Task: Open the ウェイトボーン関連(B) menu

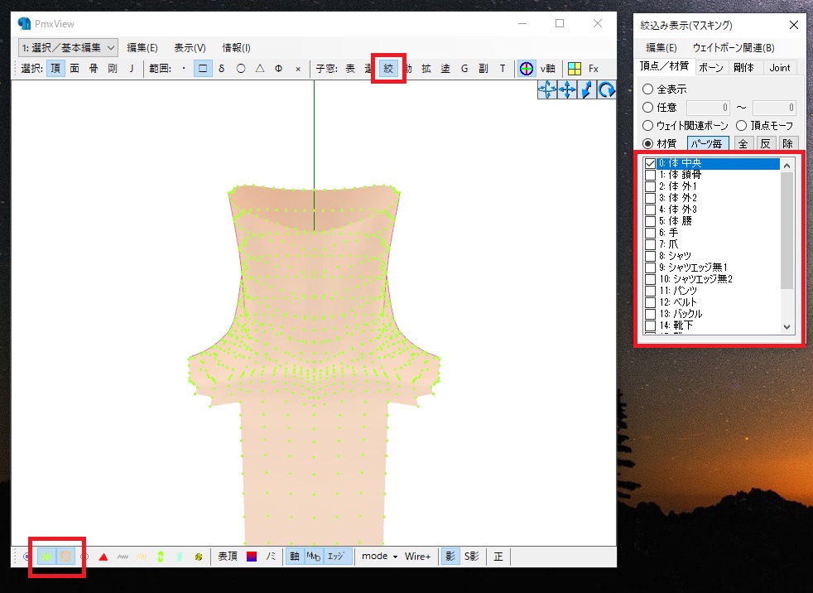Action: (734, 48)
